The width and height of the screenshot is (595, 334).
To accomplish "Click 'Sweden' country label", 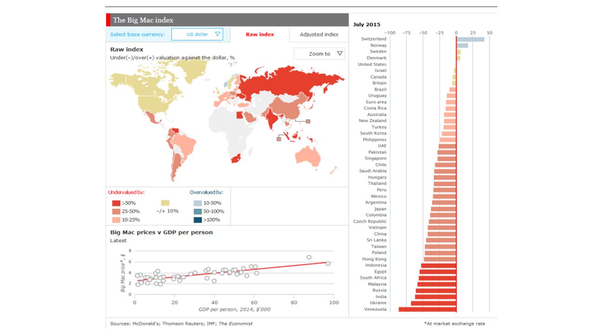I will [x=378, y=51].
